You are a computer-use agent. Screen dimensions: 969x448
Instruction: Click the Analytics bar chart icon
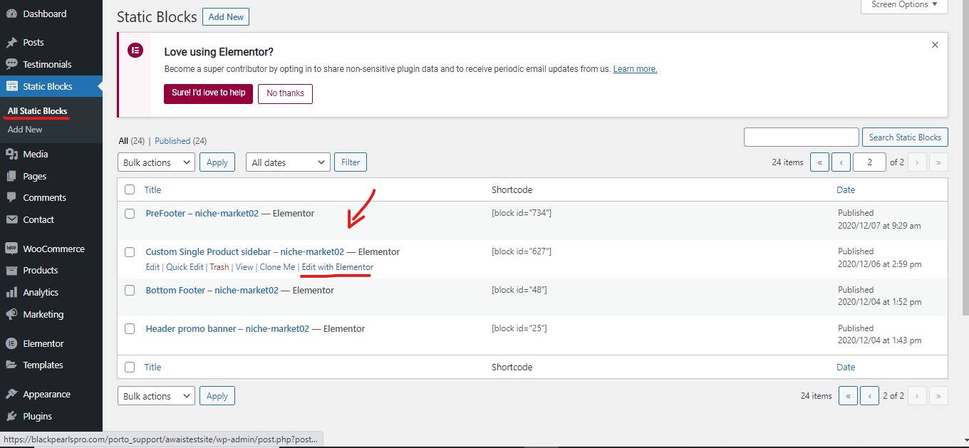pyautogui.click(x=11, y=292)
